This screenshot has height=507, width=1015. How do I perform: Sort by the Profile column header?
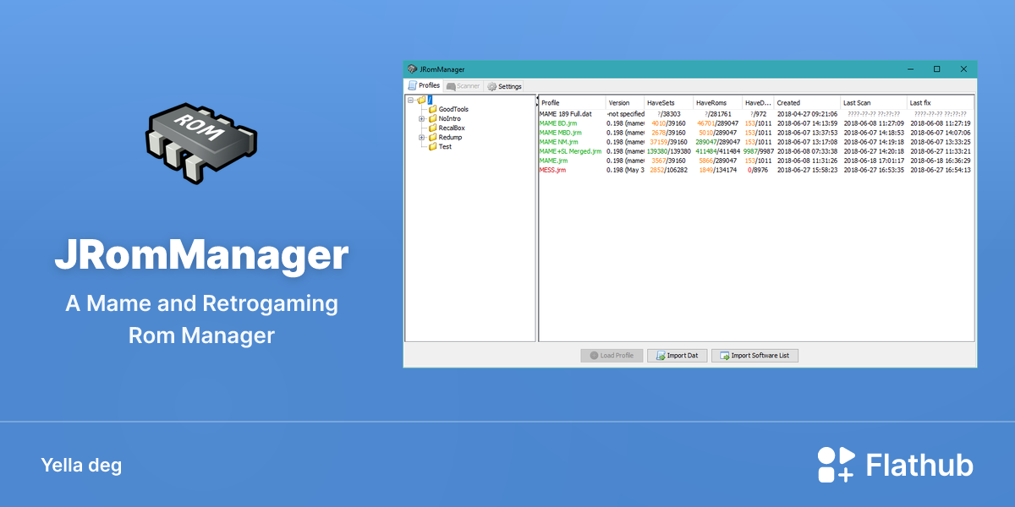(573, 102)
